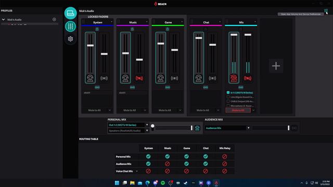Open the Music channel header dropdown

point(147,22)
